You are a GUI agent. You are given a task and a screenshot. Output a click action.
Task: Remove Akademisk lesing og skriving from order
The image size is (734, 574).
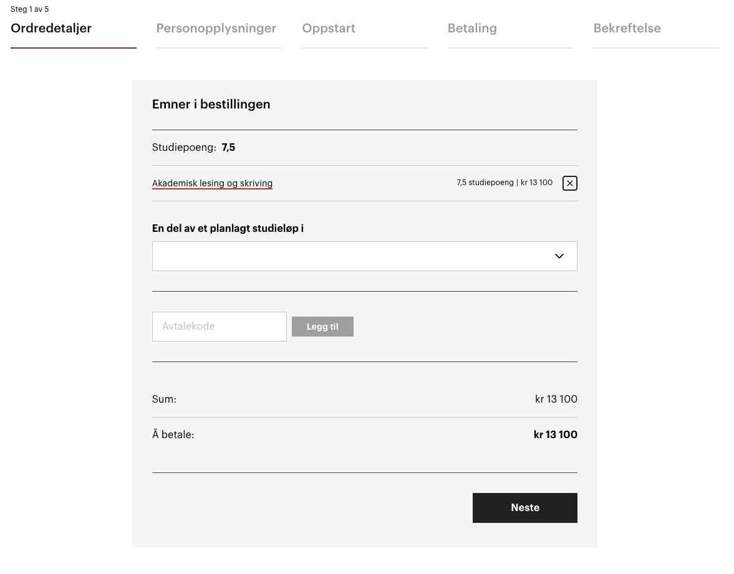pyautogui.click(x=569, y=183)
